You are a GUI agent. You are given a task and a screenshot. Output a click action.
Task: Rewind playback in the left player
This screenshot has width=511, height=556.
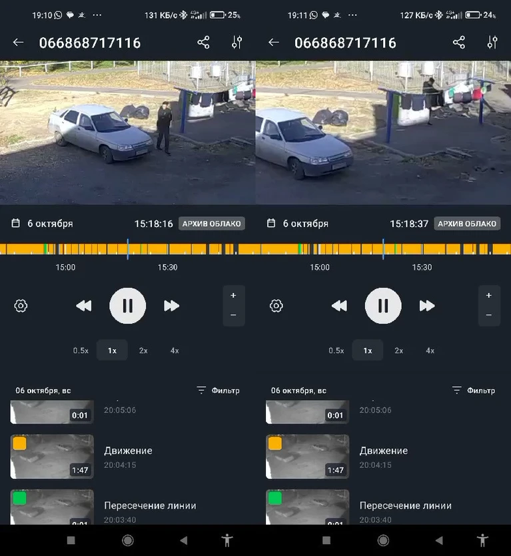(x=84, y=306)
